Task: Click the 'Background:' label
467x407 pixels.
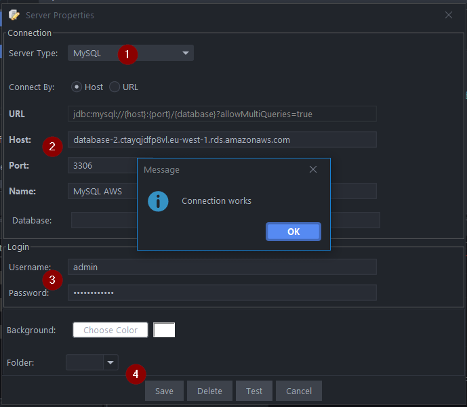Action: (31, 330)
